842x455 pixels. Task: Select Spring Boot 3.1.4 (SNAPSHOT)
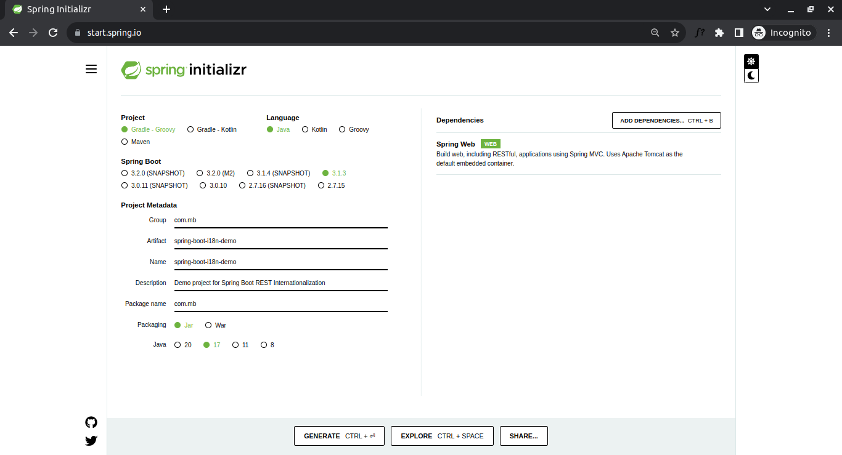pos(279,174)
